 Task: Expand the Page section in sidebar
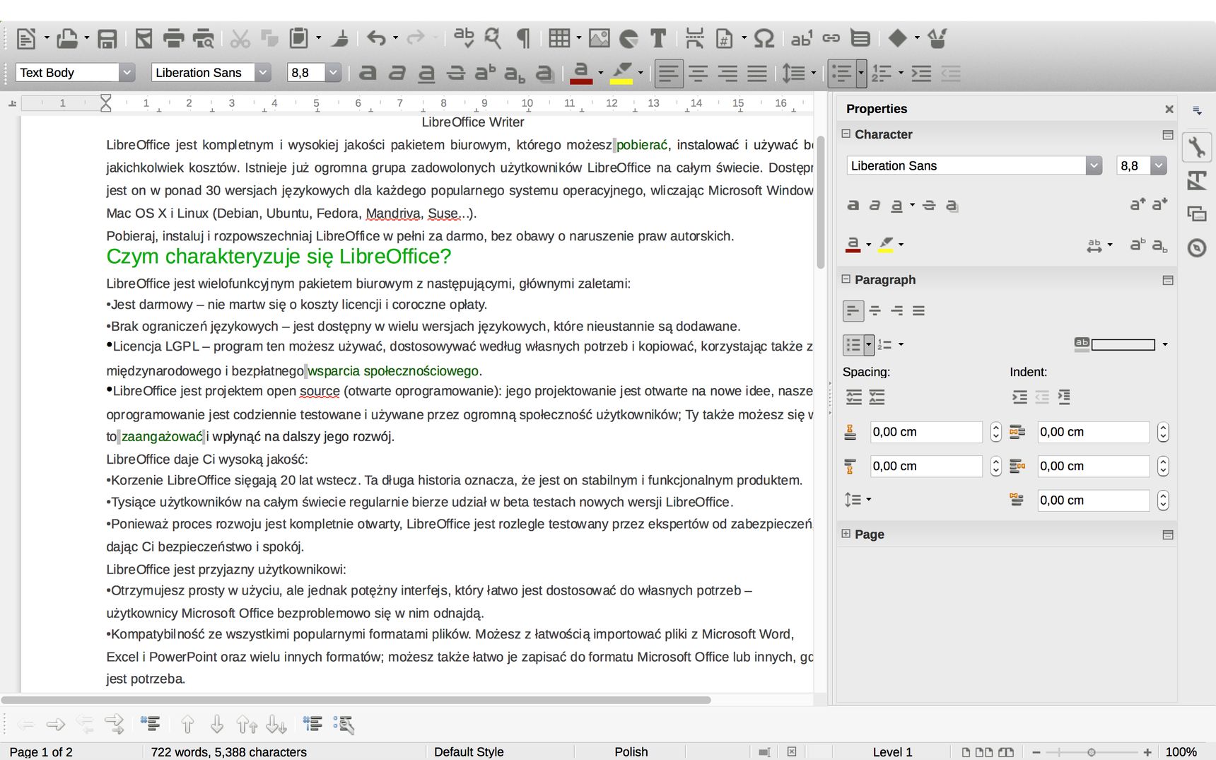pyautogui.click(x=846, y=534)
